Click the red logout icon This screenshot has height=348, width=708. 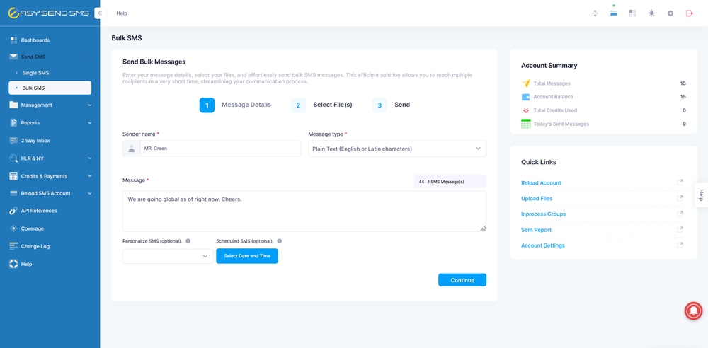coord(690,13)
